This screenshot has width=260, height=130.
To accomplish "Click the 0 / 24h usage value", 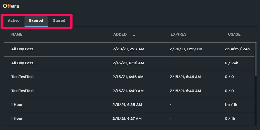I will coord(231,63).
